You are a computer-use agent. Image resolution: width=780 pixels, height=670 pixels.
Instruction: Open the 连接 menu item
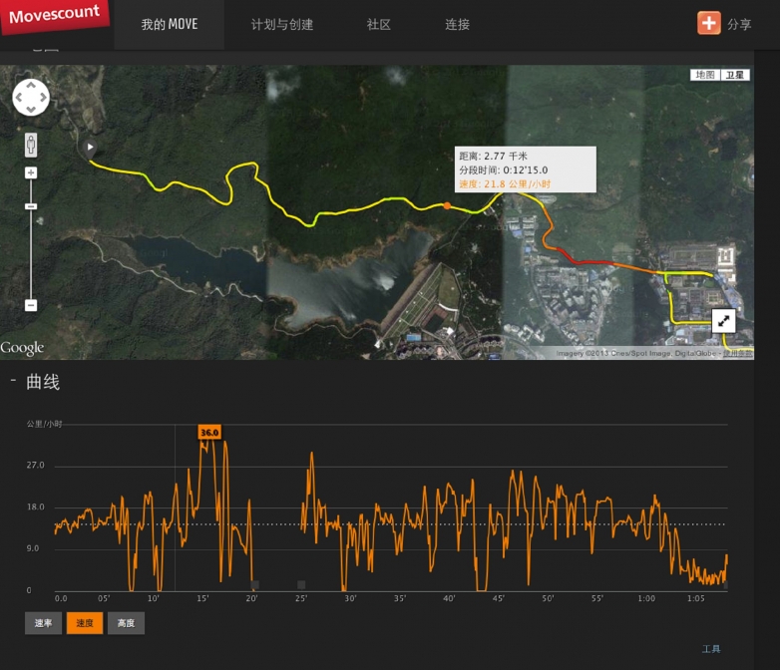tap(457, 24)
